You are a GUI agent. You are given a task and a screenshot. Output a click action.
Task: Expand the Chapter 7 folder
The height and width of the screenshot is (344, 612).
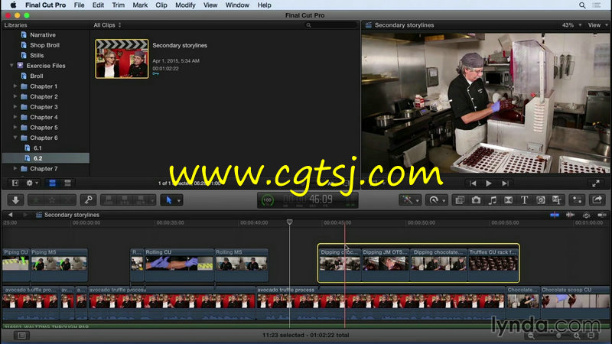[x=15, y=168]
